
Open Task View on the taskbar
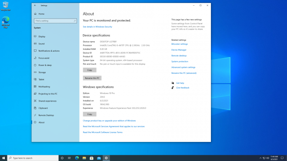click(x=69, y=158)
